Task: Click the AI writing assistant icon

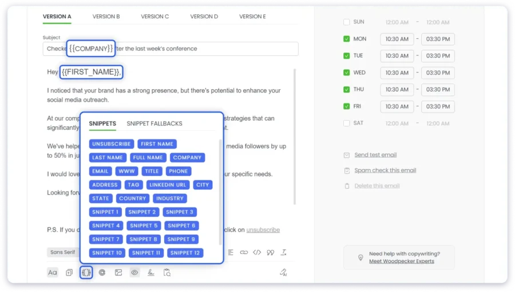Action: coord(283,273)
